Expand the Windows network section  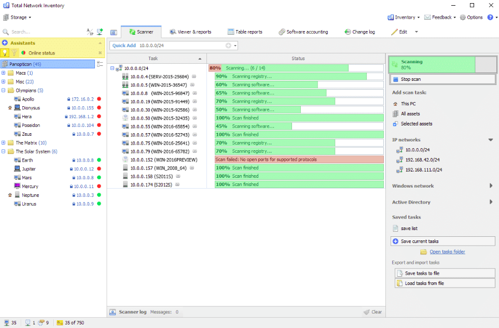coord(491,186)
